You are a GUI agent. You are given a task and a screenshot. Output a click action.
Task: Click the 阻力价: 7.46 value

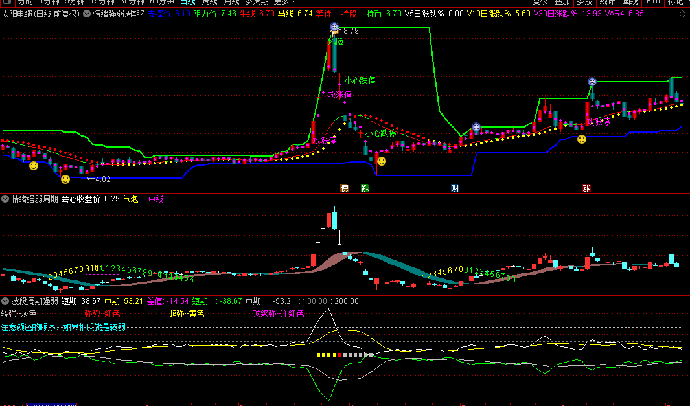[214, 14]
